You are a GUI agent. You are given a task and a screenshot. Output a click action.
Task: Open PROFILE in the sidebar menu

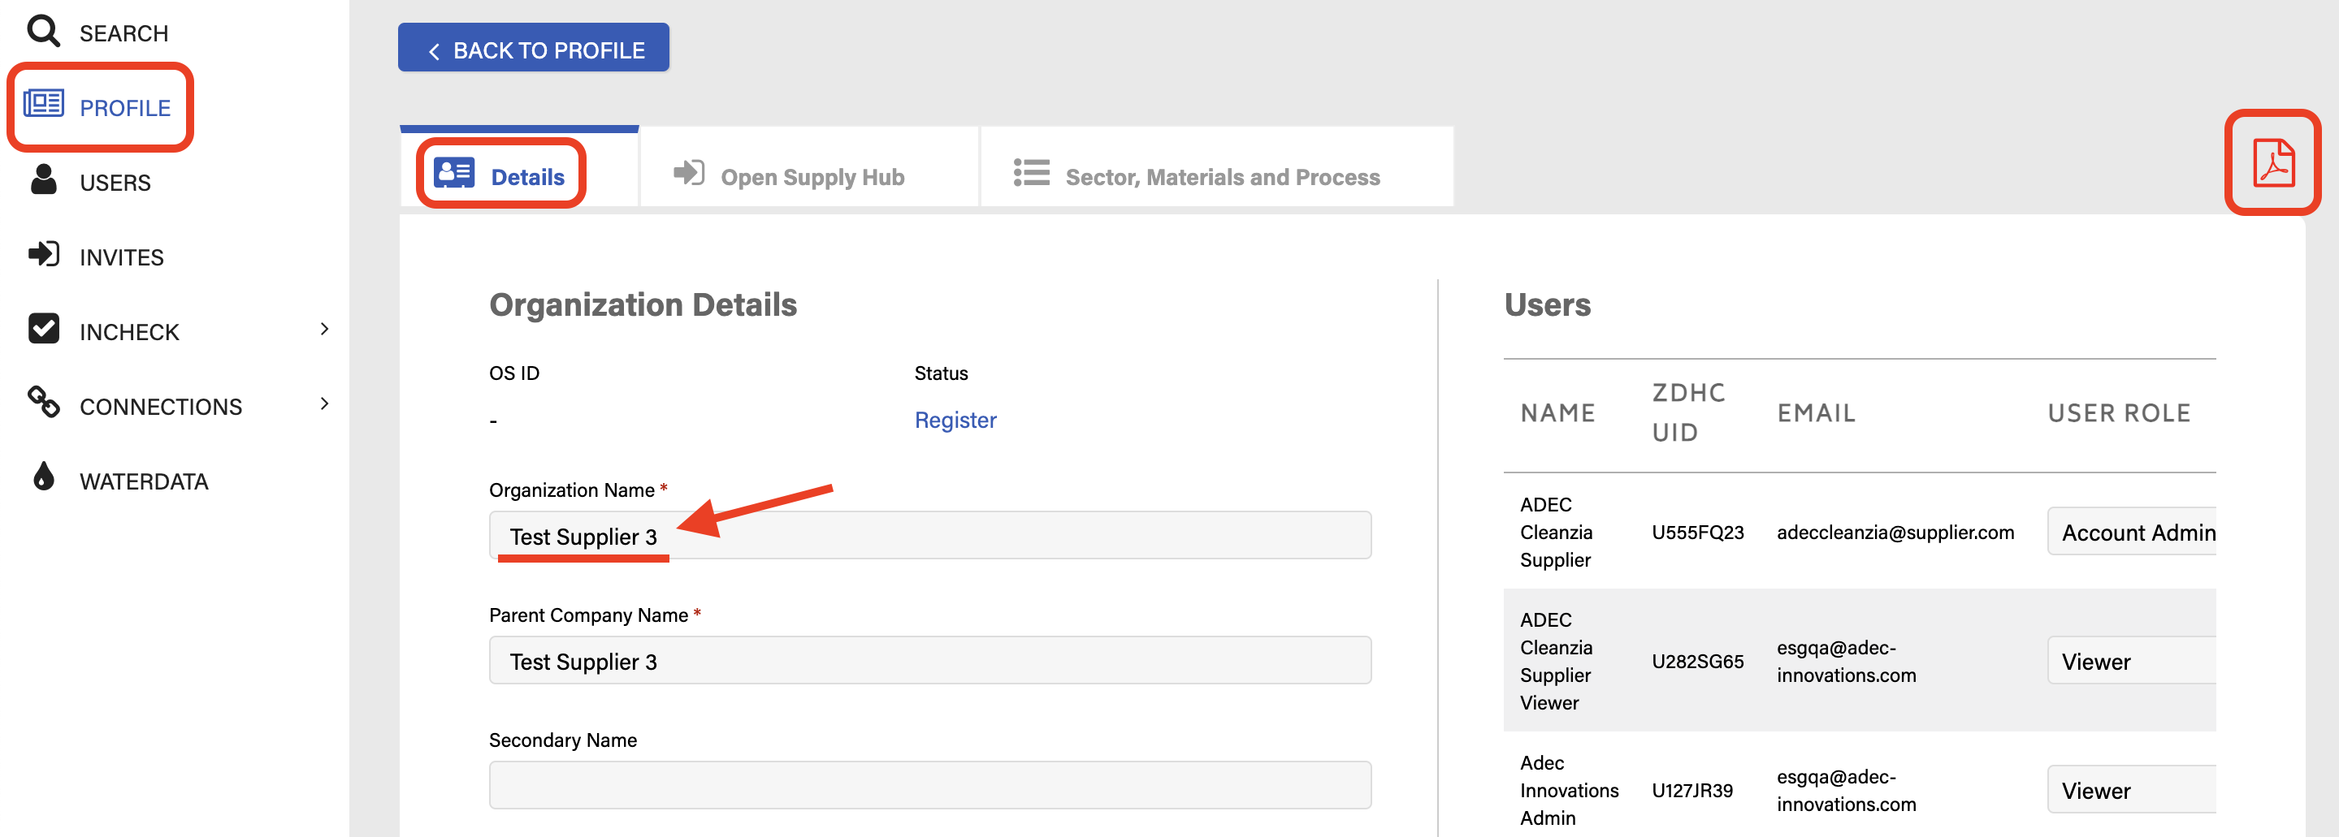tap(125, 108)
